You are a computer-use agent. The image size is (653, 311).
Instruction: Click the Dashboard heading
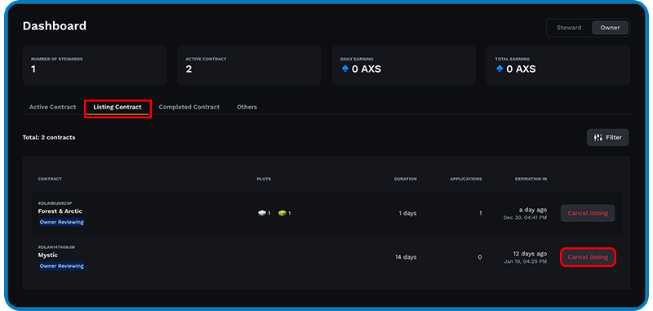pos(55,26)
